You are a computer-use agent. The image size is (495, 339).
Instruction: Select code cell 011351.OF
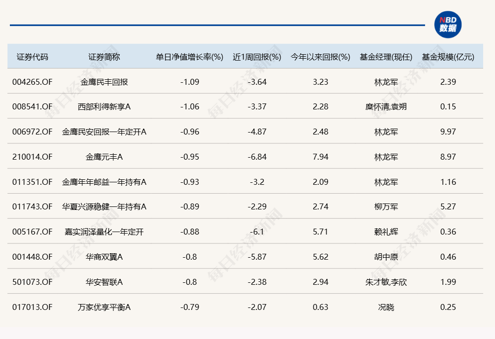[32, 182]
